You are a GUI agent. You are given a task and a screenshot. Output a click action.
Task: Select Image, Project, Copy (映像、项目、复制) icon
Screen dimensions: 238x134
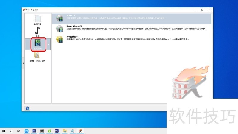click(37, 56)
